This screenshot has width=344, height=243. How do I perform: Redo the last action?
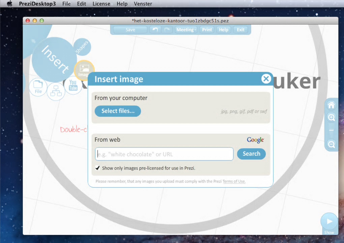tap(167, 30)
